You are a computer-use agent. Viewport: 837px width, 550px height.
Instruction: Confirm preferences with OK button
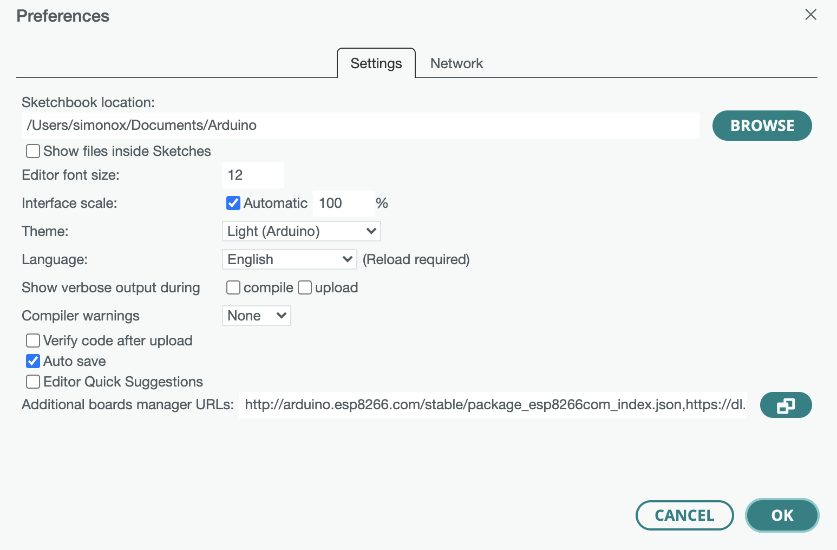(x=782, y=515)
